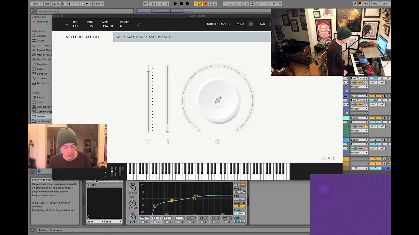Select the MIDI Effects category

(44, 55)
